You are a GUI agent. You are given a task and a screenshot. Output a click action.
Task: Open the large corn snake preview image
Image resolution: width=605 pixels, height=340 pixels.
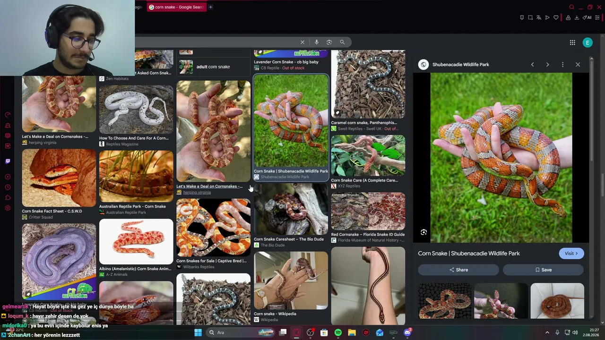[x=501, y=158]
